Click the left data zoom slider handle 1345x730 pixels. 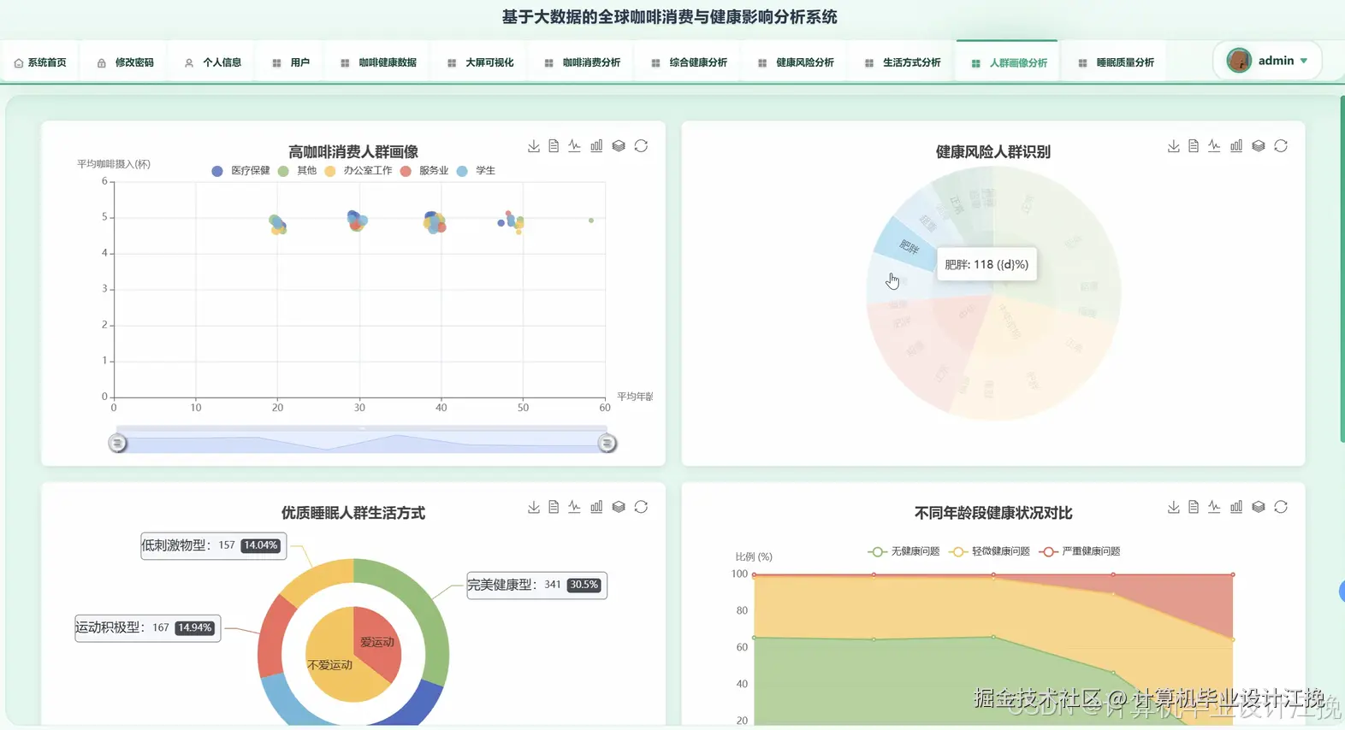click(117, 443)
